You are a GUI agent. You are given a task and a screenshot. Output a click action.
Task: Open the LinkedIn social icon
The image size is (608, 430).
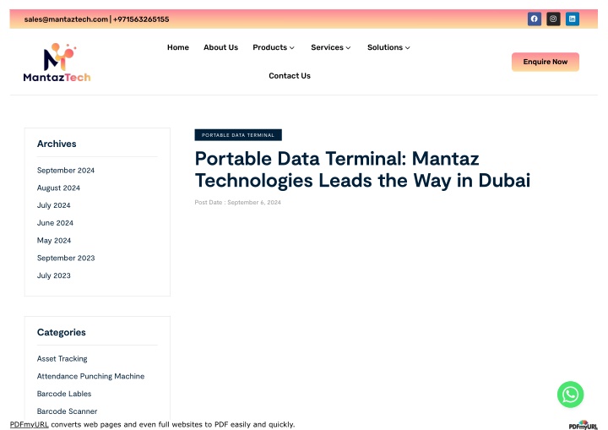(573, 19)
